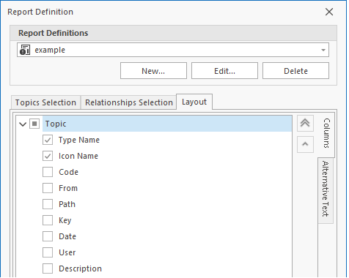Enable the Code column checkbox
The image size is (349, 278).
tap(48, 173)
